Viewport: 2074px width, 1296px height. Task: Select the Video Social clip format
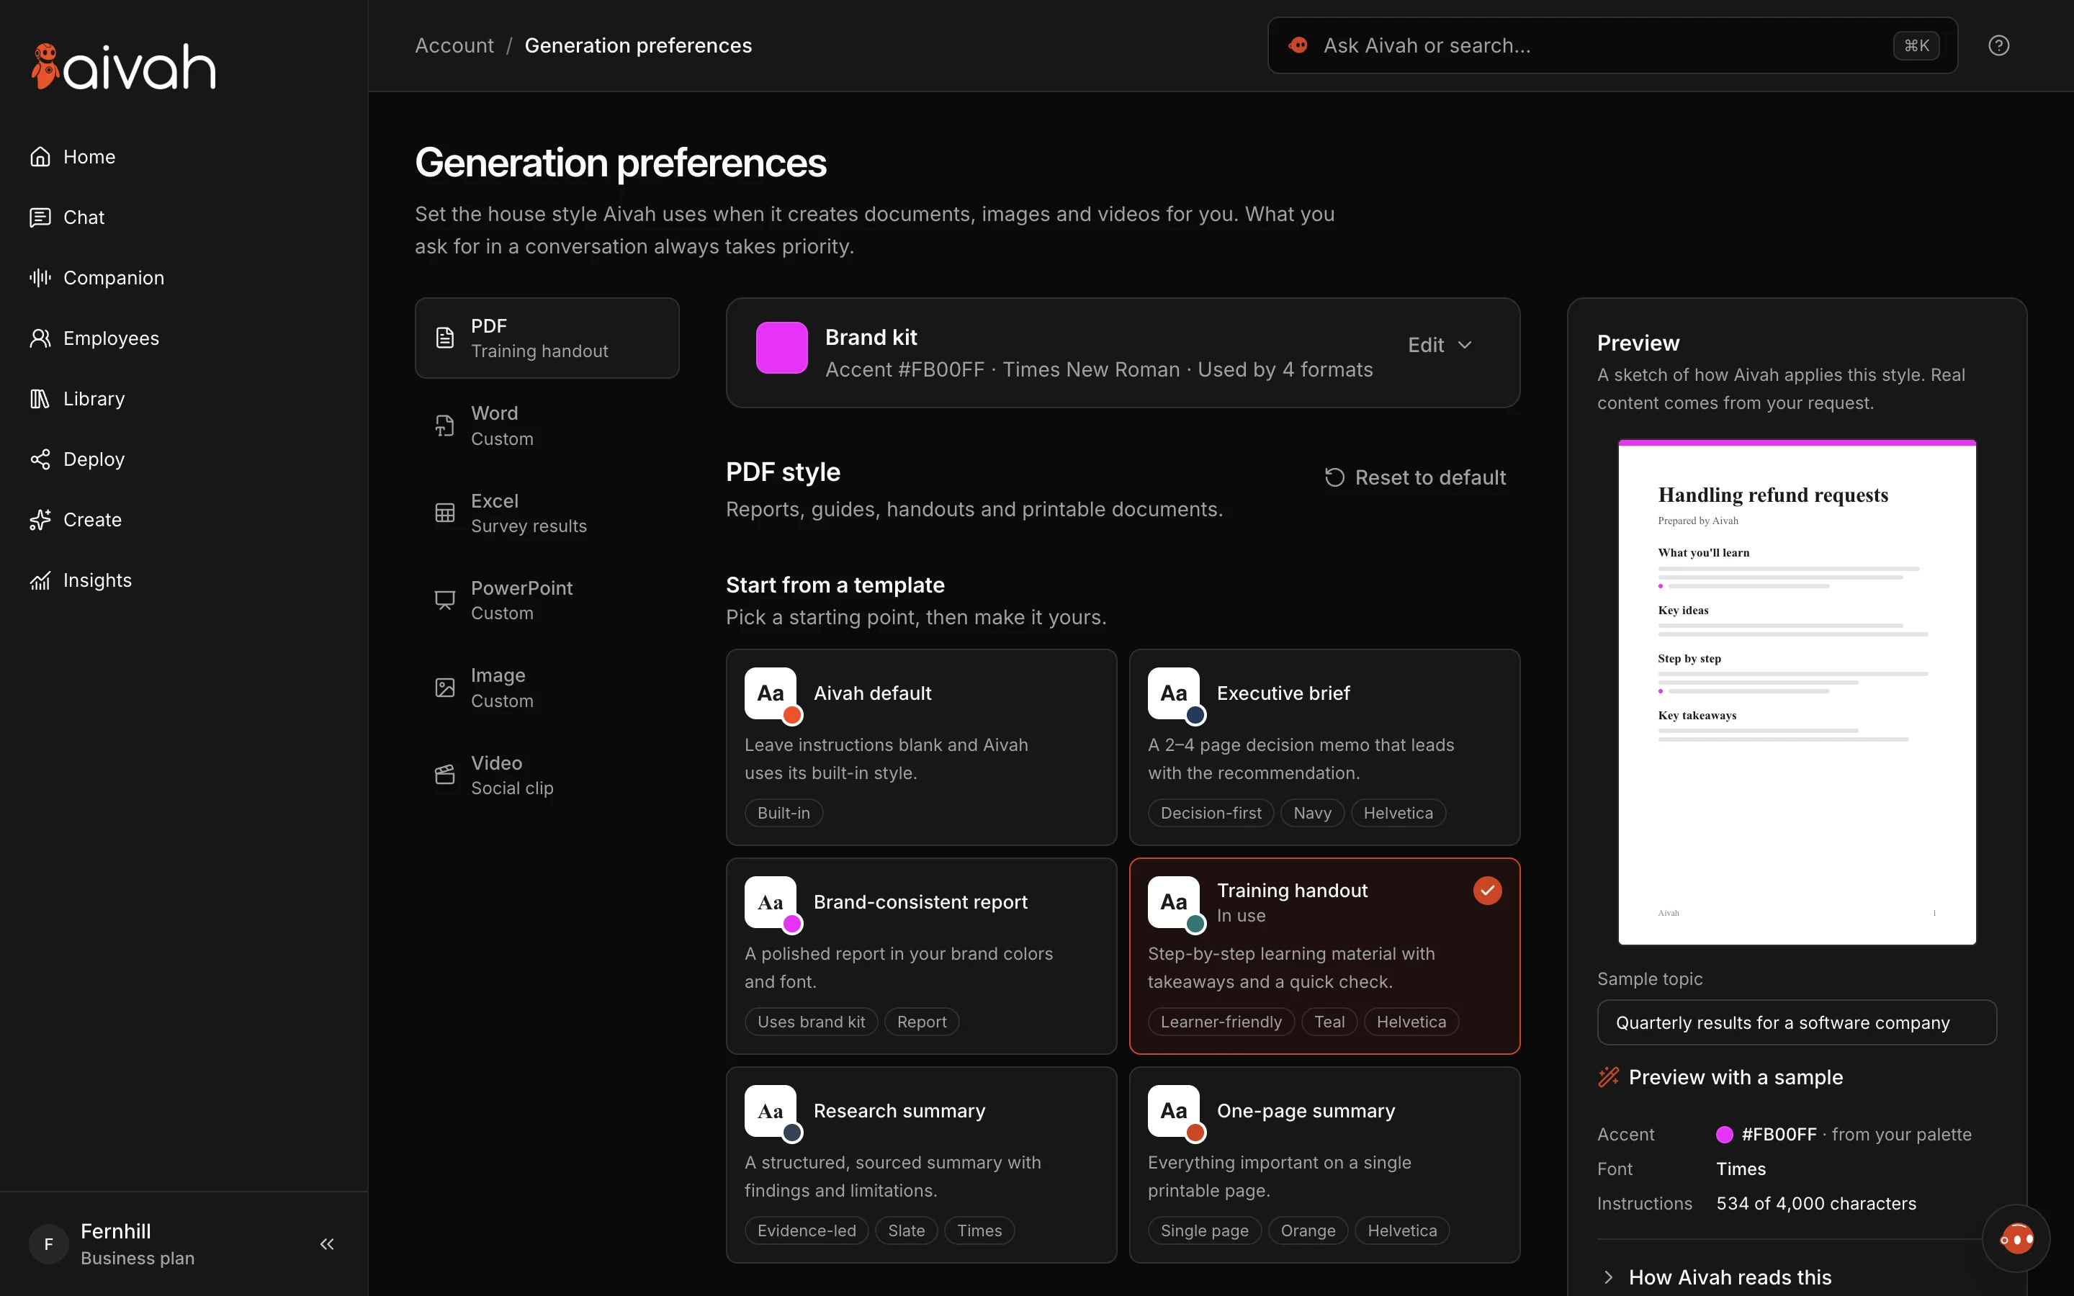click(547, 775)
